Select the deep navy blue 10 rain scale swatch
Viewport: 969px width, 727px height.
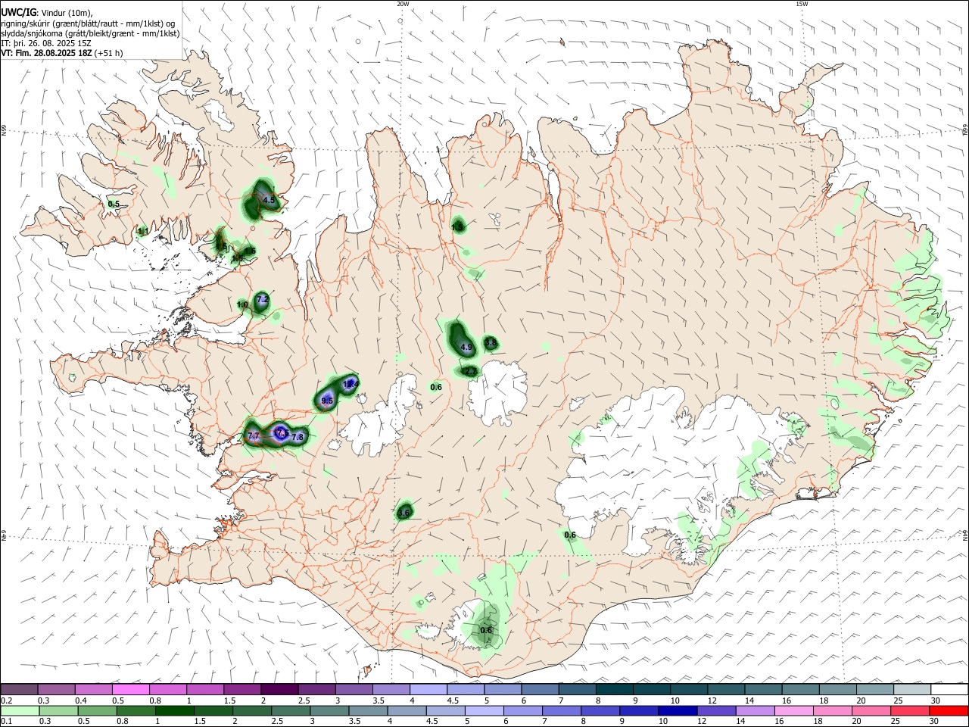click(678, 710)
